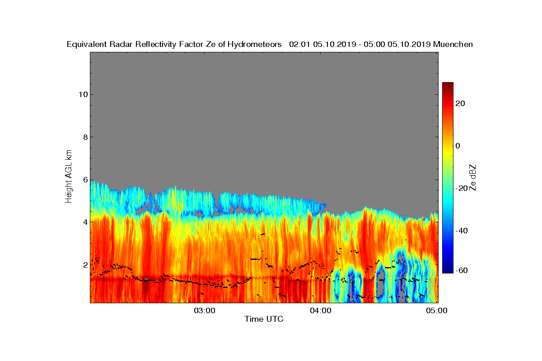Click the colorbar tick label '-60'

pos(462,270)
